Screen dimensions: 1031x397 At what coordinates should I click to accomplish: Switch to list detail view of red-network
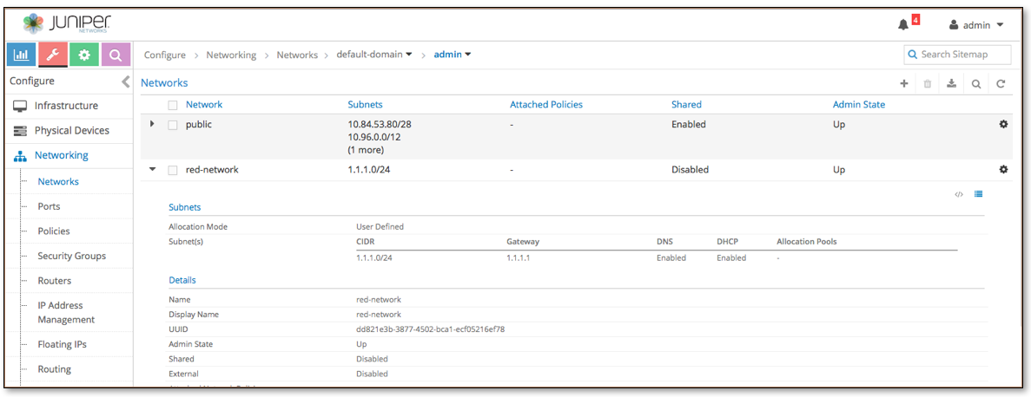[x=978, y=194]
